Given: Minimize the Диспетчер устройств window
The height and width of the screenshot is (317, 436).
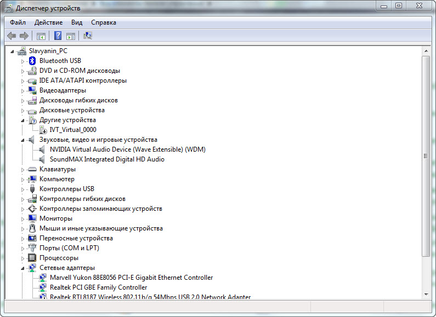Looking at the screenshot, I should click(384, 6).
